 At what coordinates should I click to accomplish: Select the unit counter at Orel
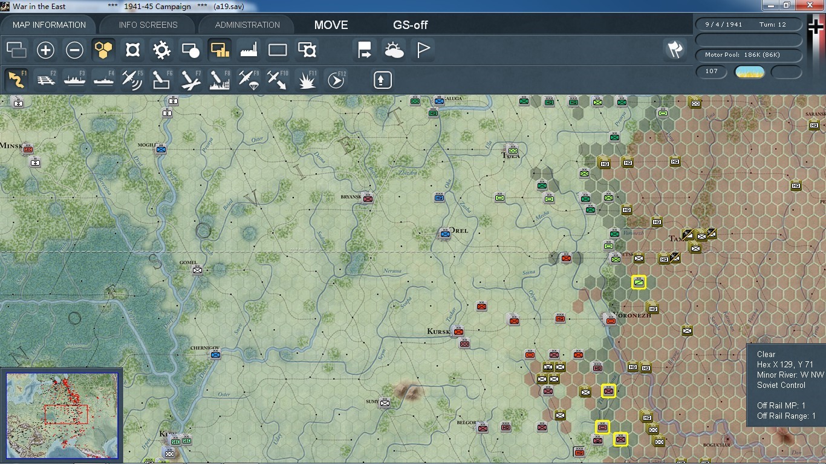pos(446,234)
